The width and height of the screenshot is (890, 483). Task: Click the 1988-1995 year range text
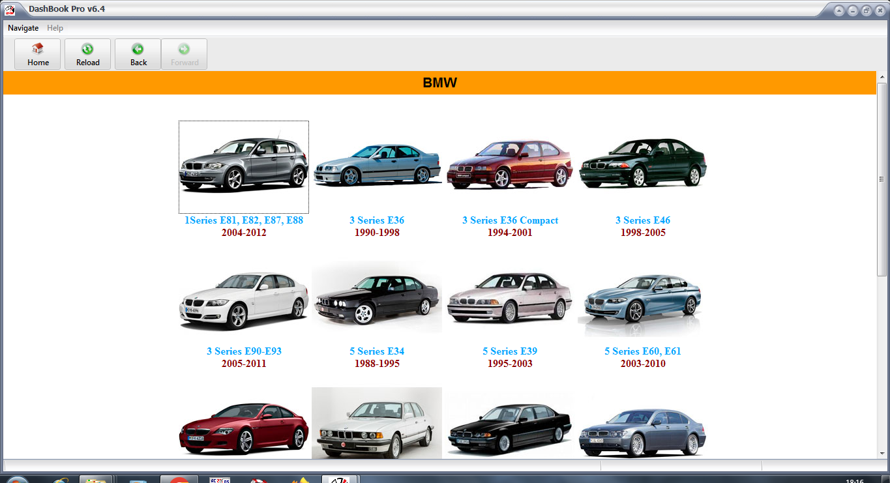377,364
